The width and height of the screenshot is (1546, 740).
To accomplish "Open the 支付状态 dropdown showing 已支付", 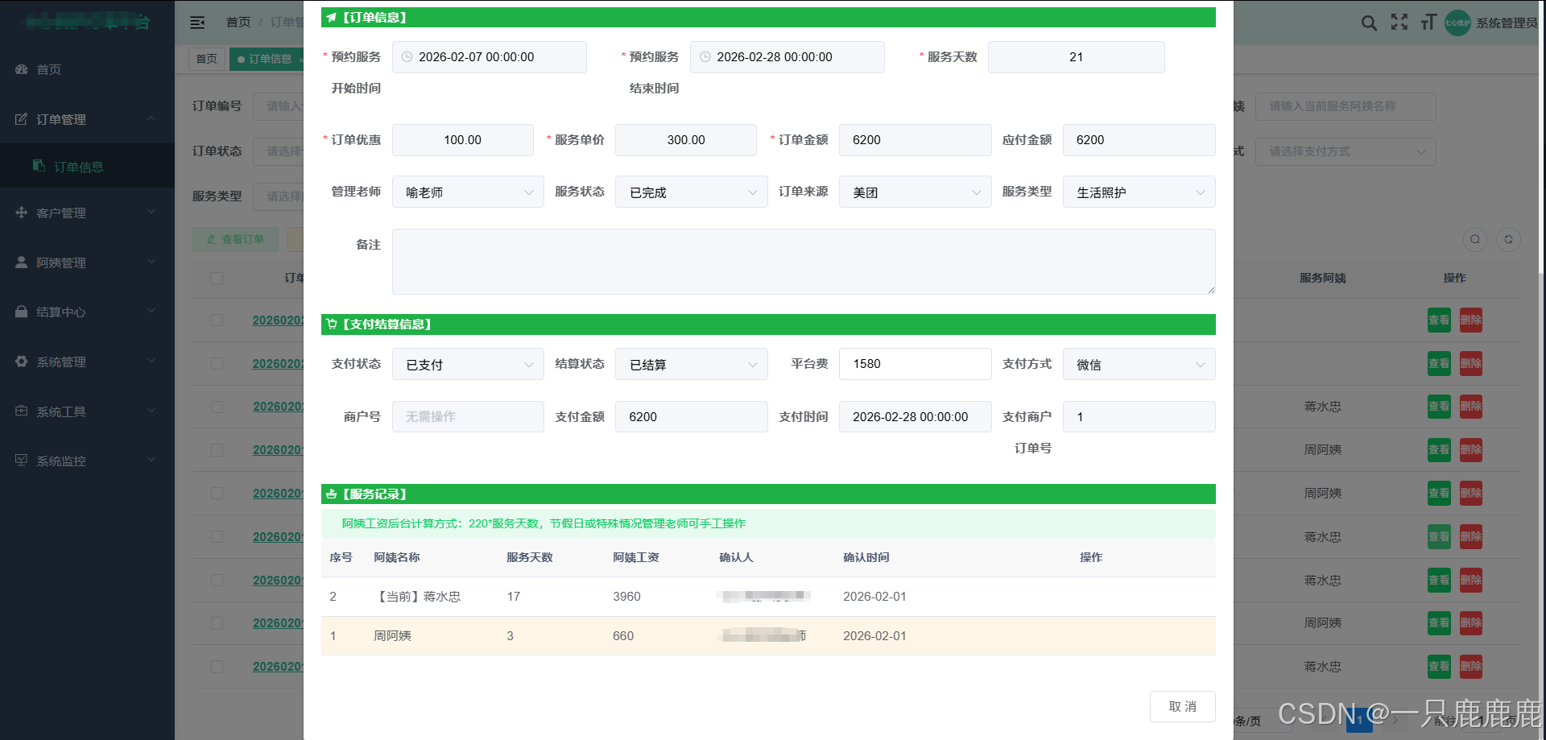I will [468, 365].
